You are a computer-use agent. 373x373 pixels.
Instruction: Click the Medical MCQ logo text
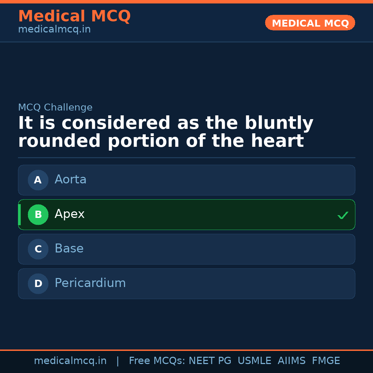click(x=74, y=16)
